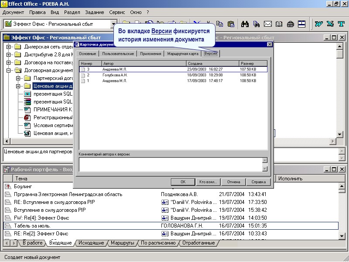The height and width of the screenshot is (262, 349).
Task: Click the 'Партнерский дог' folder icon
Action: [x=27, y=78]
